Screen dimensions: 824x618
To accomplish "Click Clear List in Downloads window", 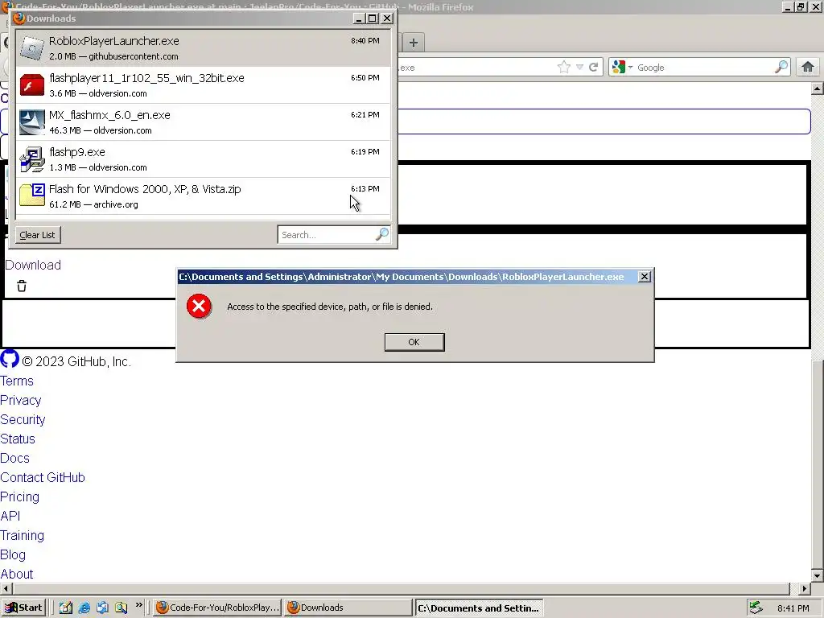I will coord(37,235).
